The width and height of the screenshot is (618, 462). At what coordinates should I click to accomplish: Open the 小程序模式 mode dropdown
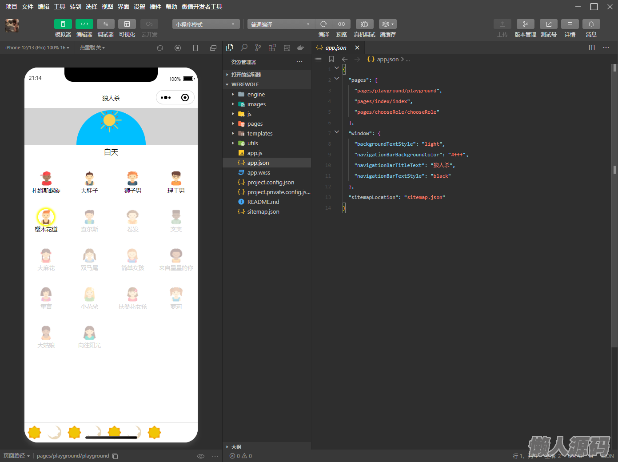click(x=206, y=24)
